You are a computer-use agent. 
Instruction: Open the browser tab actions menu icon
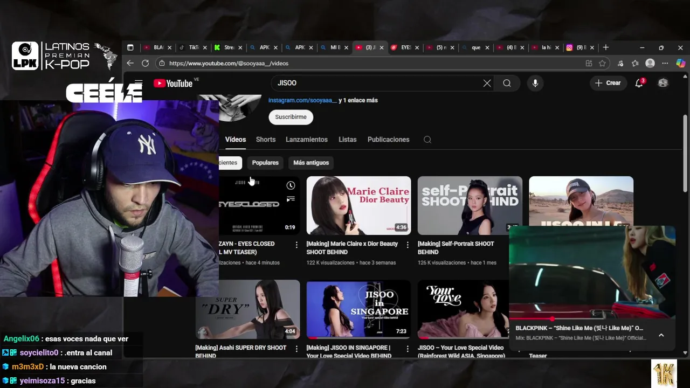point(130,47)
